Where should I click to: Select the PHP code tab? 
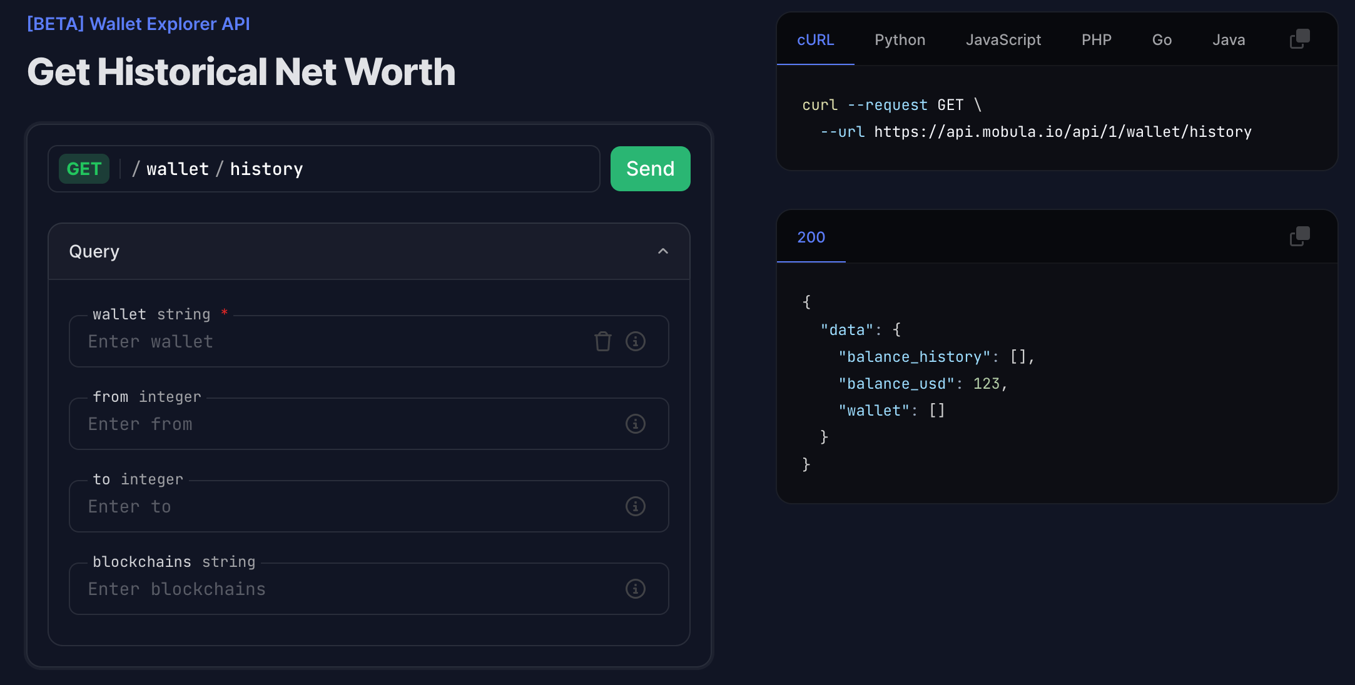coord(1096,40)
